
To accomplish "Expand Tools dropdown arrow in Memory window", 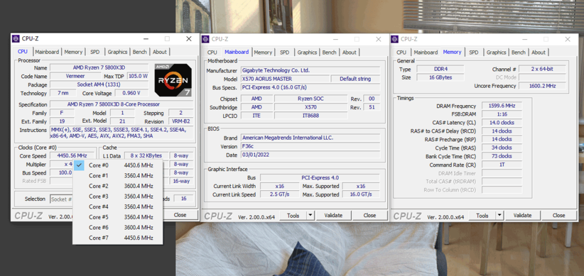I will [x=500, y=215].
